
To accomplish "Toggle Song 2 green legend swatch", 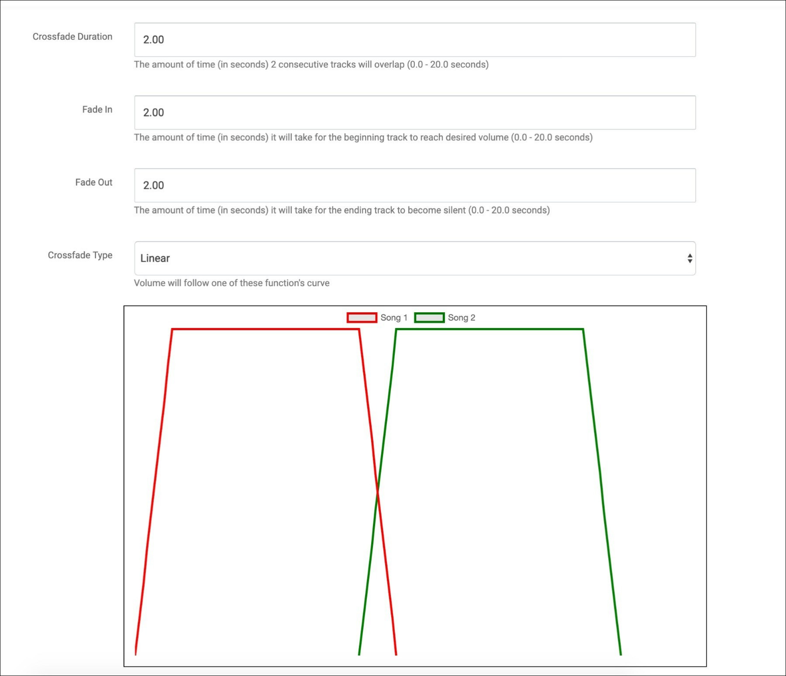I will [x=429, y=318].
